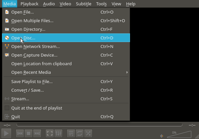Click Quit in the Media menu
Image resolution: width=199 pixels, height=139 pixels.
click(x=16, y=116)
